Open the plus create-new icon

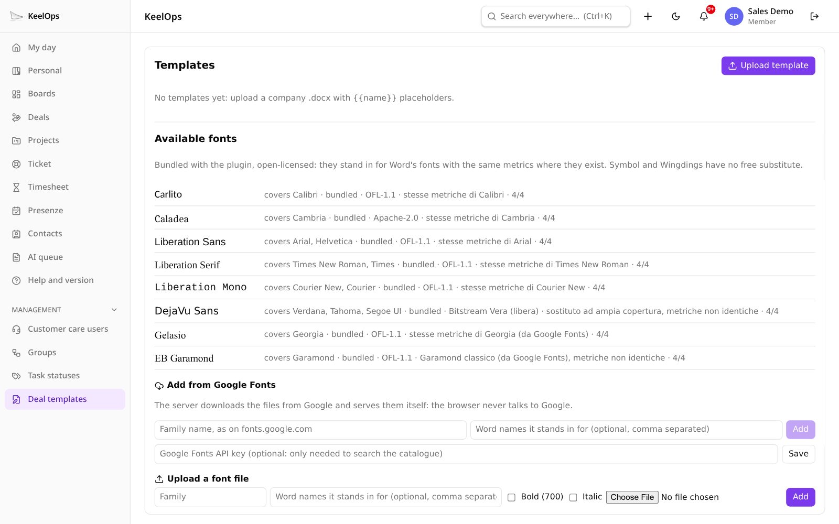[x=648, y=16]
